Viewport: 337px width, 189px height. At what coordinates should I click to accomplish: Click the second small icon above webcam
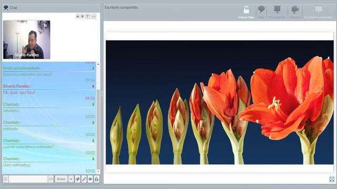[83, 16]
